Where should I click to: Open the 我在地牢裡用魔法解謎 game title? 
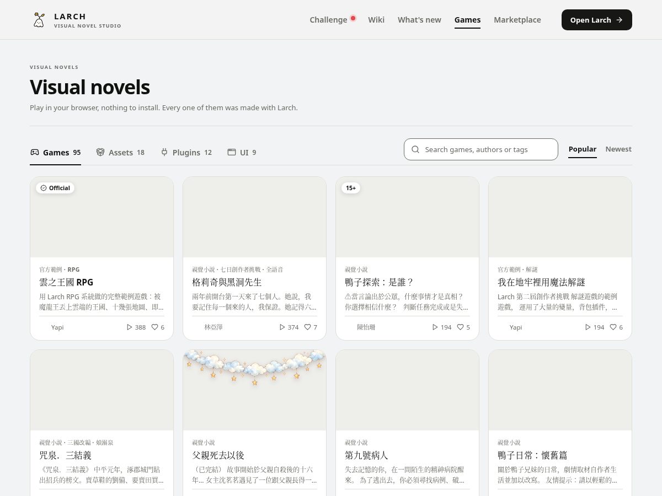[x=541, y=282]
